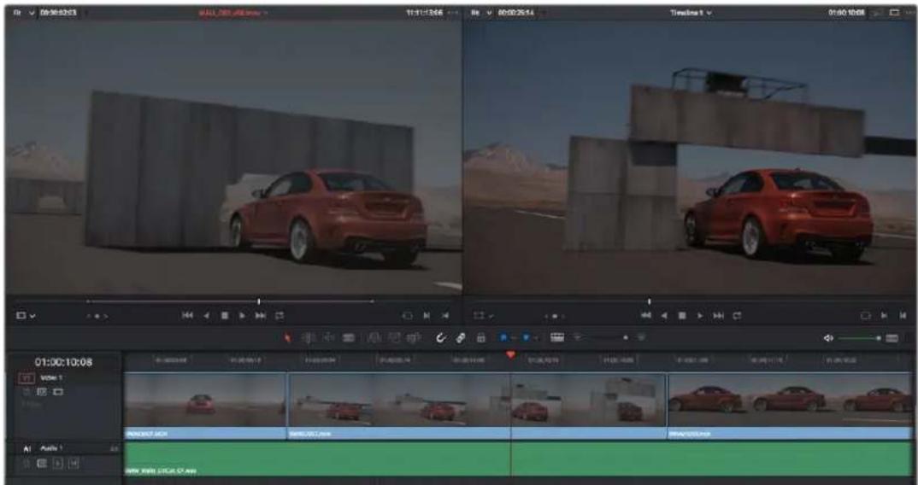Toggle linked selection chain icon
The height and width of the screenshot is (485, 918).
[x=461, y=337]
